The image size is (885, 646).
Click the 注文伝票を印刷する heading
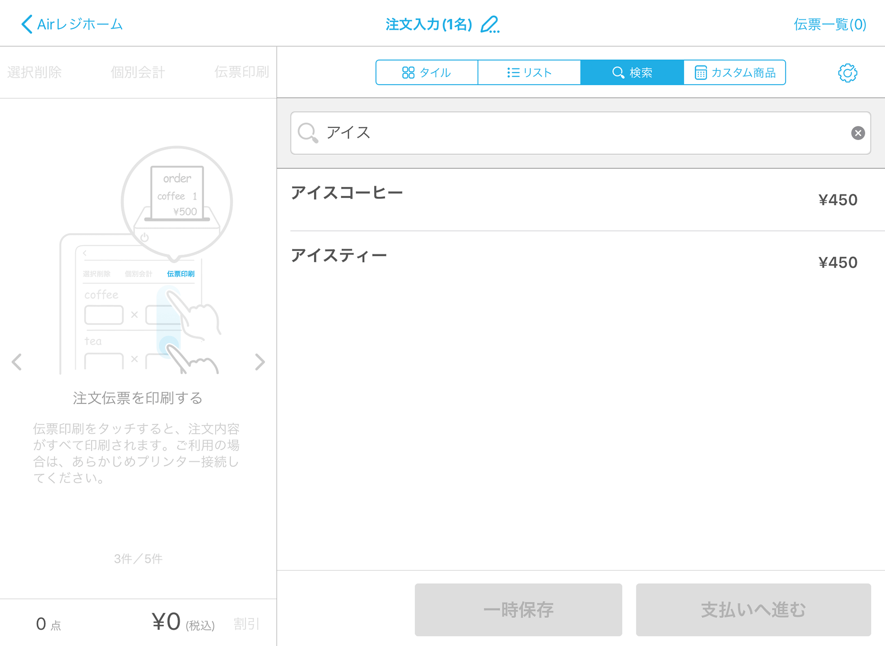click(138, 398)
